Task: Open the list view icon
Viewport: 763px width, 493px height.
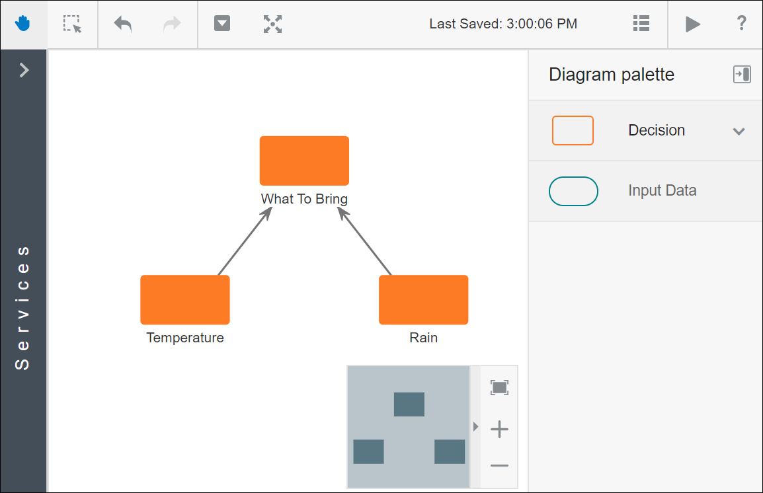Action: [x=641, y=24]
